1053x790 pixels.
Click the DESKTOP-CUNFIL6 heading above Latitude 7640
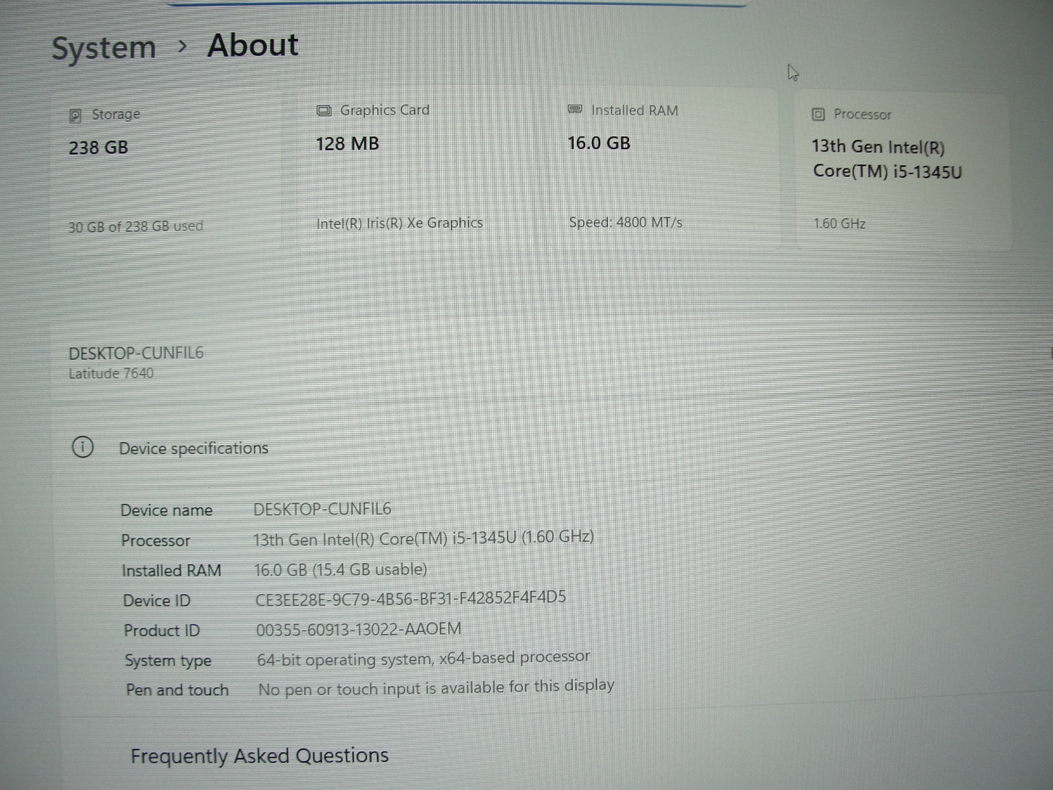tap(136, 353)
